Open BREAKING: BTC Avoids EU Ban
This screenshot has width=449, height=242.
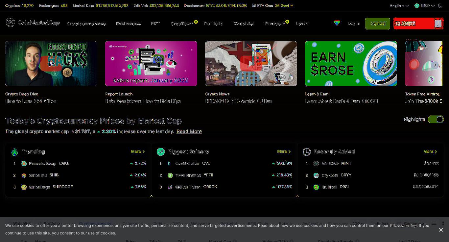click(239, 101)
